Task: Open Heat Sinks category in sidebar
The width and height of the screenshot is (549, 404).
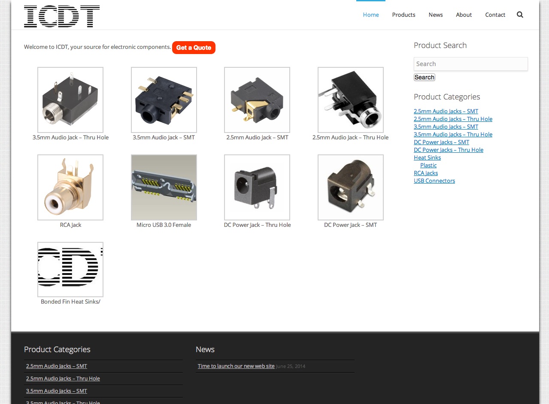Action: pos(427,157)
